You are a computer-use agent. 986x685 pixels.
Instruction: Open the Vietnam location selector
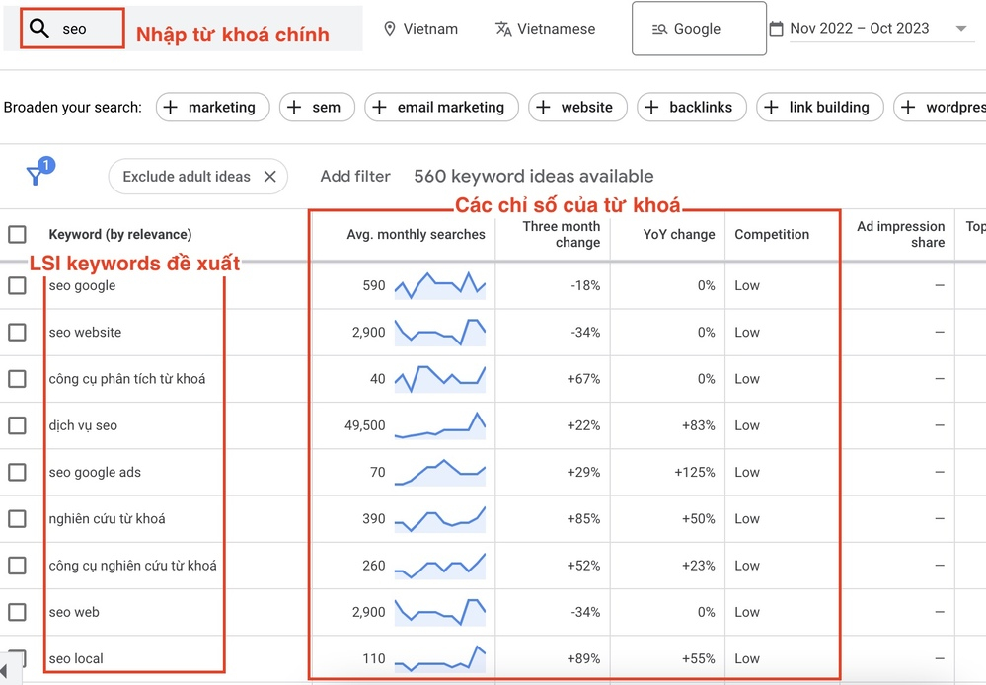click(420, 29)
